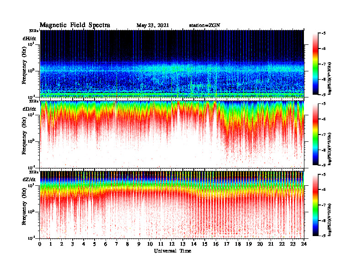The width and height of the screenshot is (362, 280).
Task: Click hour "12" on the time axis
Action: 172,244
